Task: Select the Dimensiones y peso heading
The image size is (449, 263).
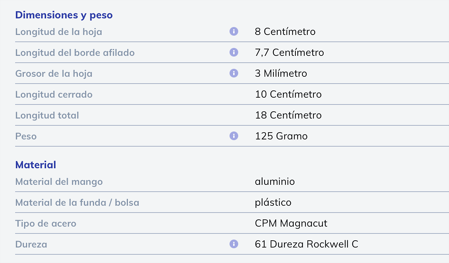Action: 64,15
